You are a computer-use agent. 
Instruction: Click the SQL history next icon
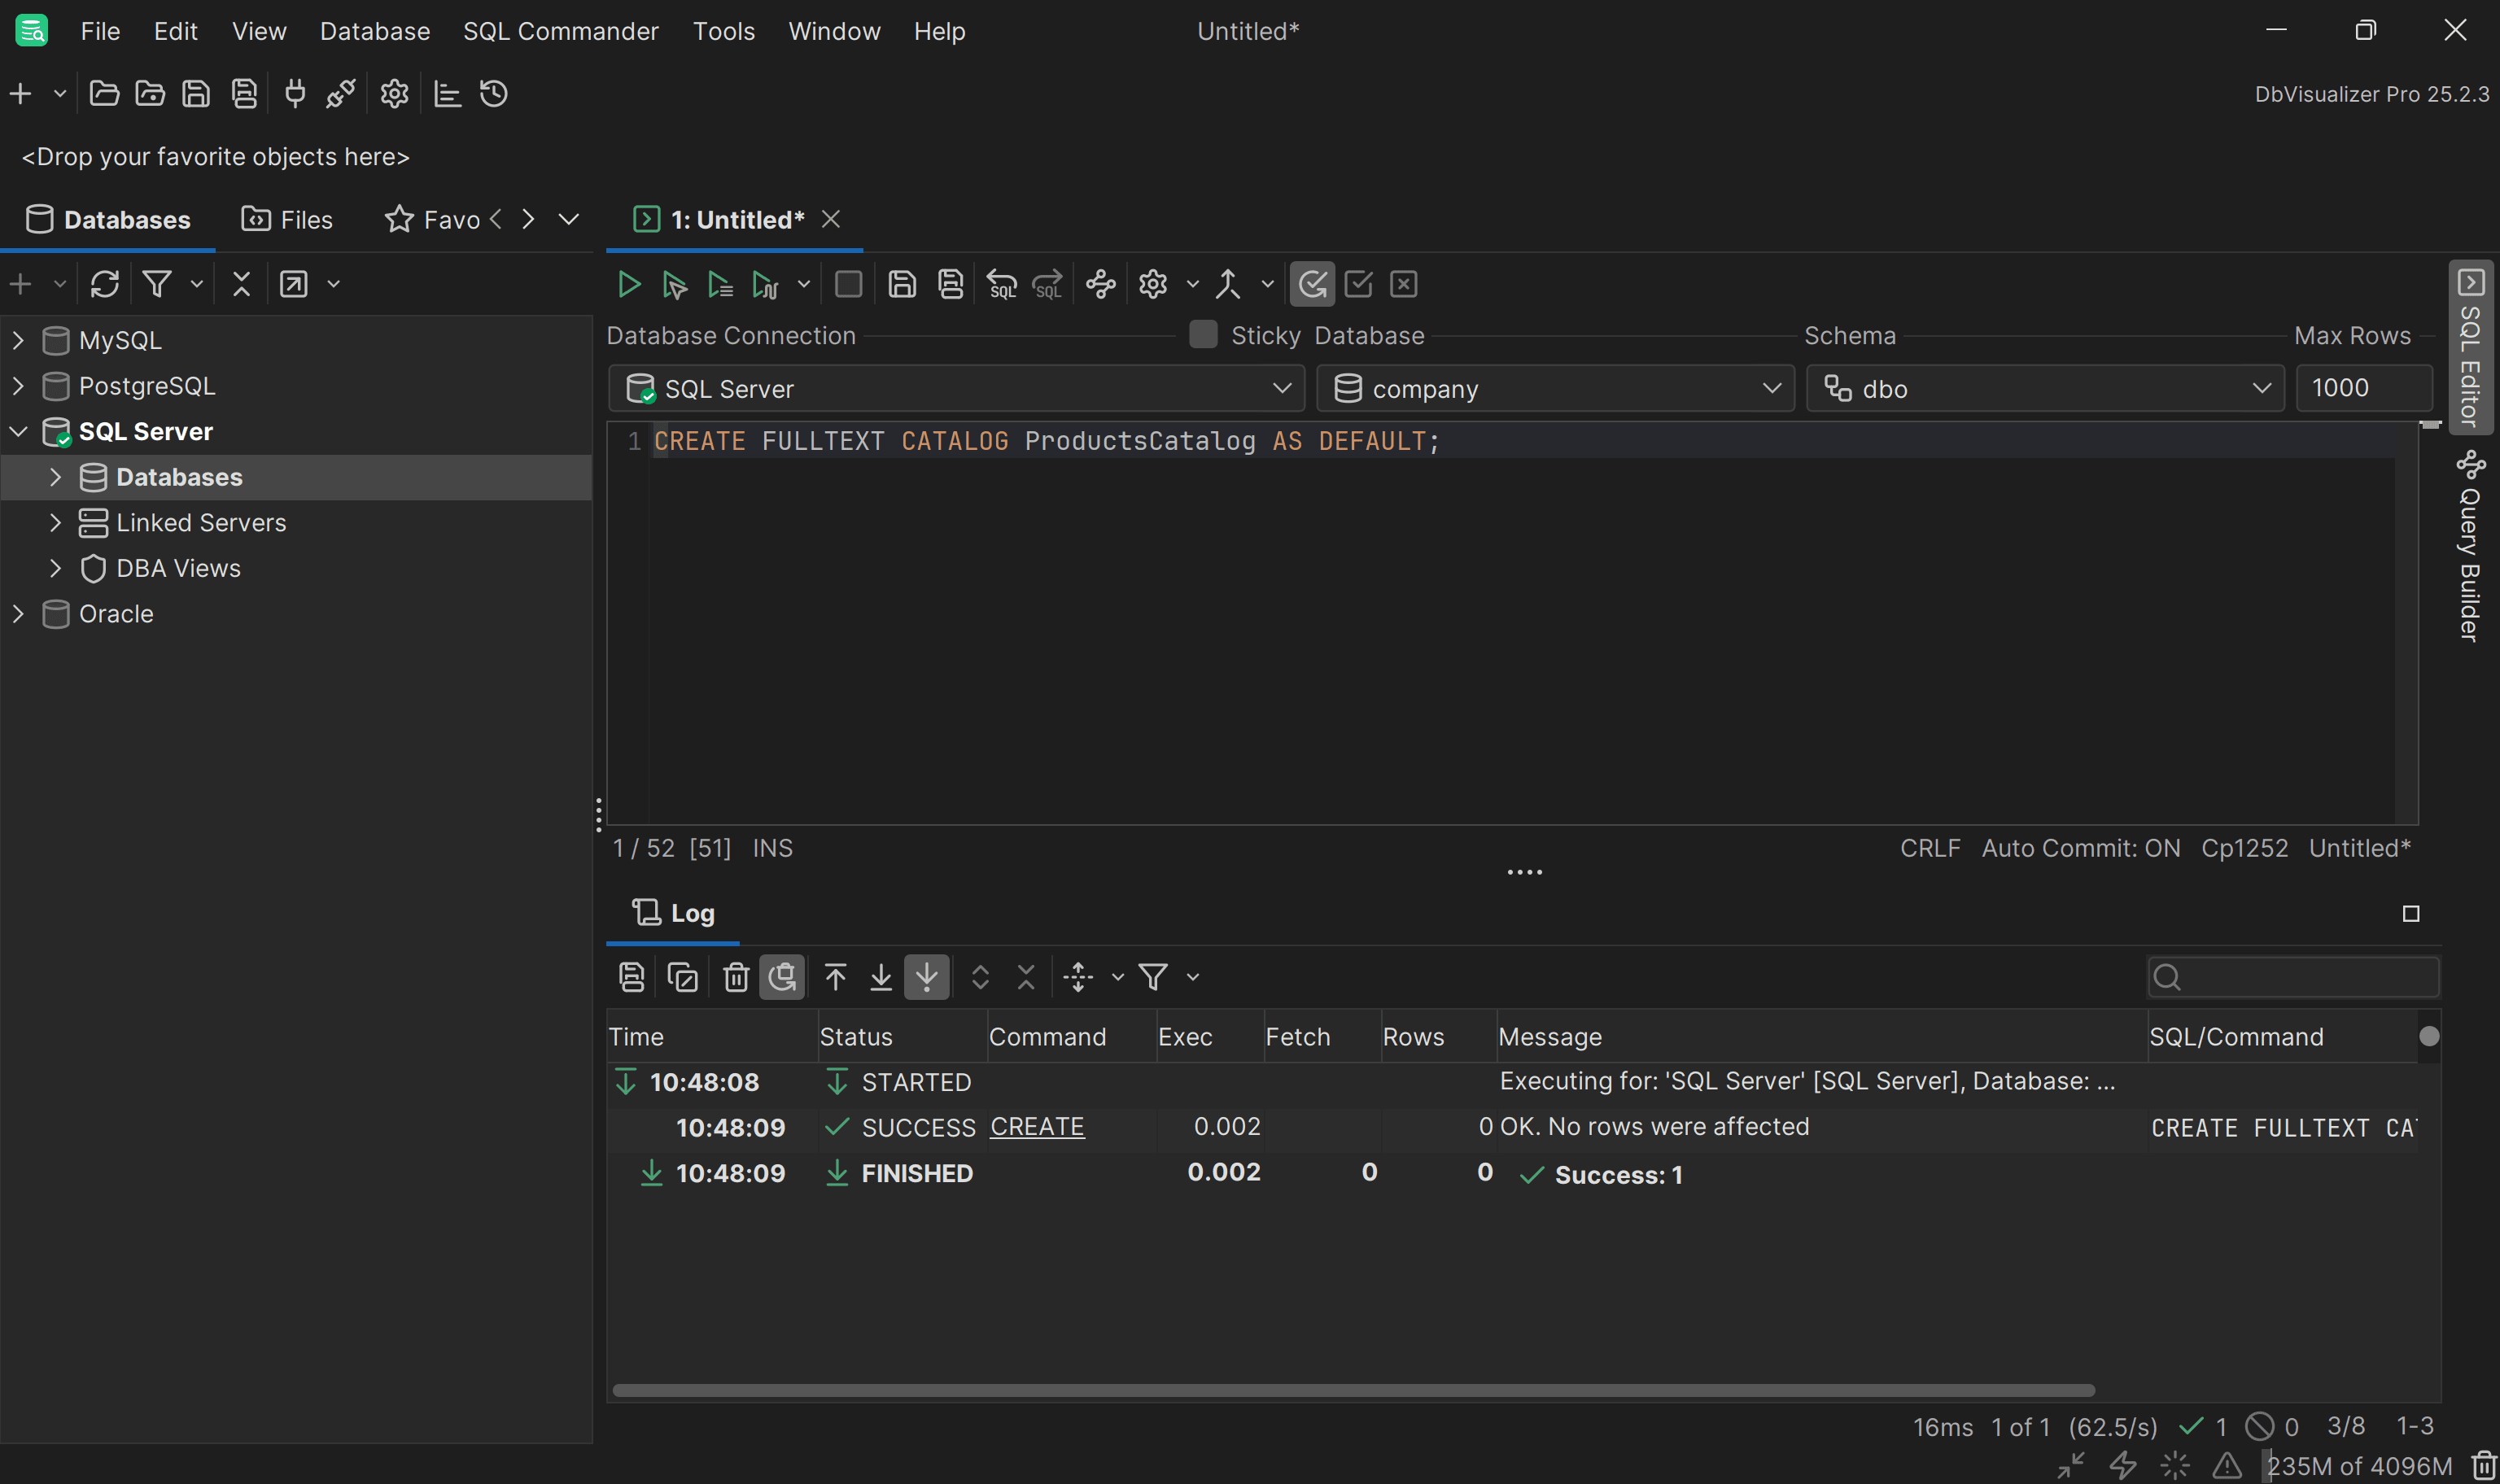pos(1047,285)
